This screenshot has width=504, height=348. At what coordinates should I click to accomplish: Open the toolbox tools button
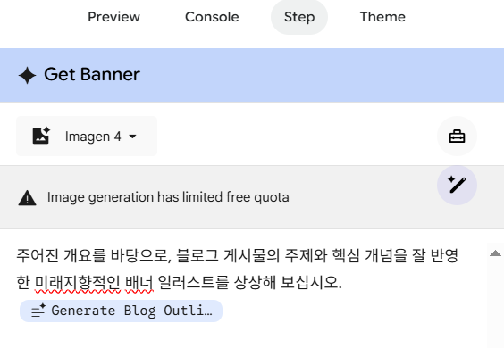click(x=457, y=137)
